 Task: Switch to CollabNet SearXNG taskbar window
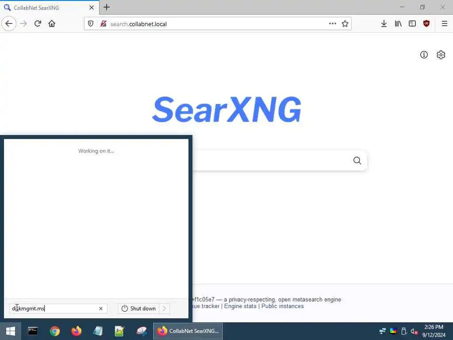pyautogui.click(x=188, y=331)
